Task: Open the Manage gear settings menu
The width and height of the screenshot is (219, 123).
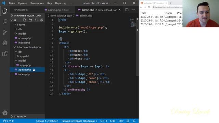Action: [5, 113]
